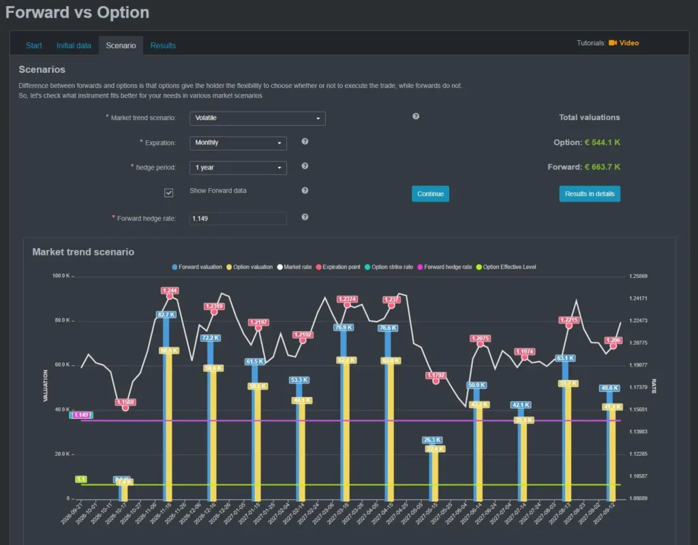698x545 pixels.
Task: Click the Results in details button
Action: [x=590, y=194]
